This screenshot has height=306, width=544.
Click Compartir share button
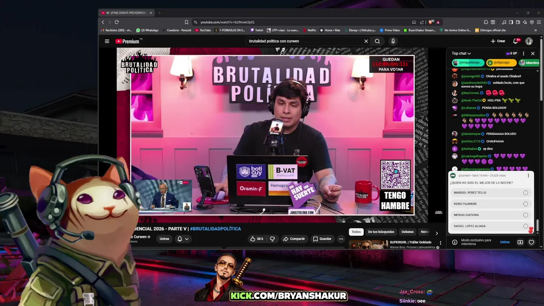(x=294, y=239)
